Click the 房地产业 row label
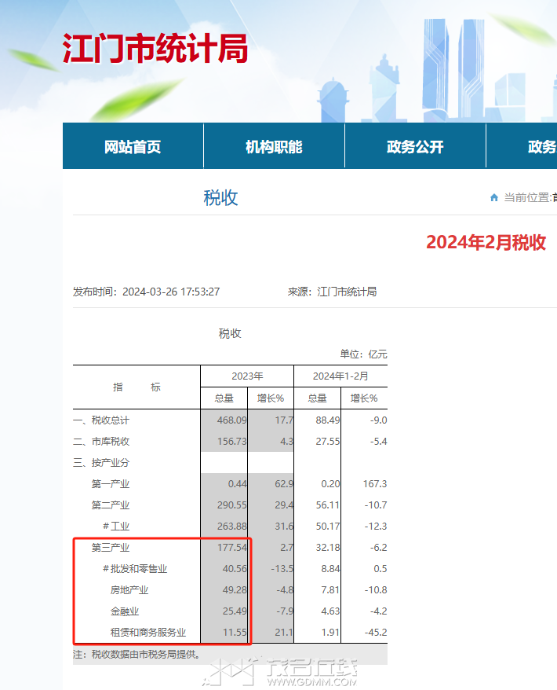The width and height of the screenshot is (557, 690). click(x=129, y=589)
